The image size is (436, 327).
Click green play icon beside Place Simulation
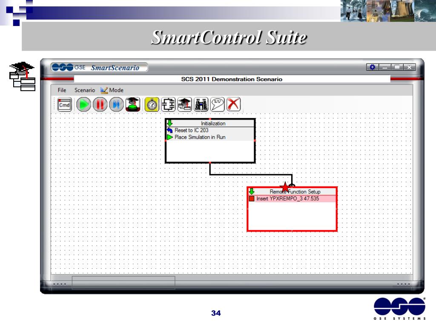click(x=169, y=137)
